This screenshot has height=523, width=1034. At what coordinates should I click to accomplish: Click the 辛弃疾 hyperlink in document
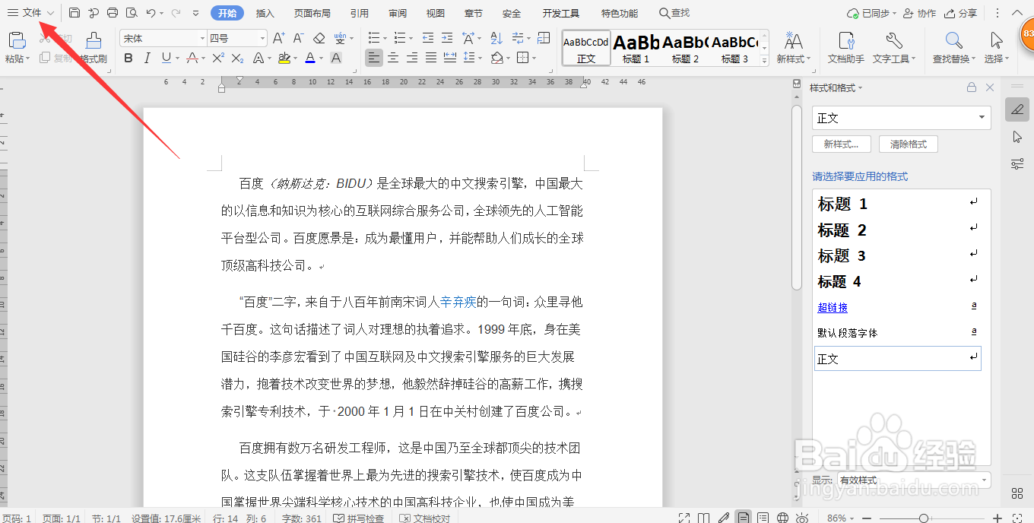(458, 302)
